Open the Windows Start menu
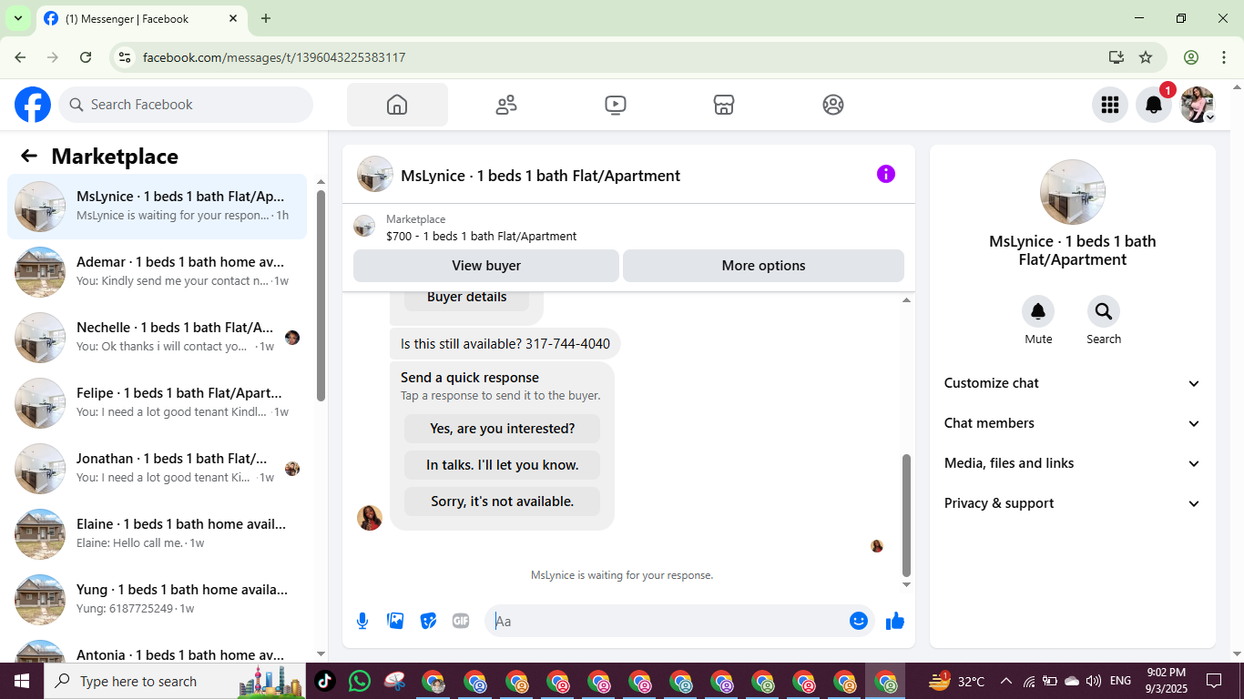 pos(21,681)
